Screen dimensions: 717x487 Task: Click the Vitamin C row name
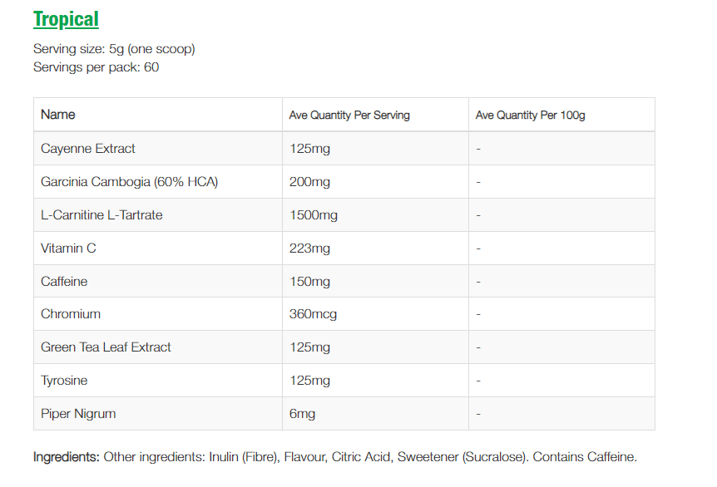68,248
